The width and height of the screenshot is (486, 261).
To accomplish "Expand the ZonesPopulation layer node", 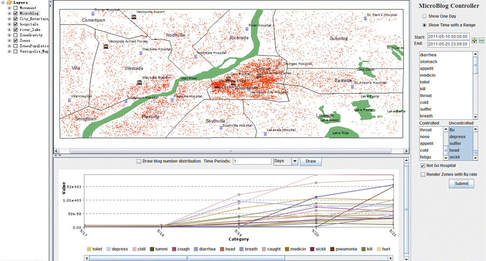I will [9, 46].
